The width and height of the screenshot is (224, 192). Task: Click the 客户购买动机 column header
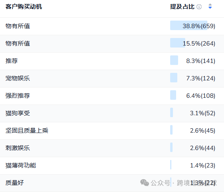[24, 7]
